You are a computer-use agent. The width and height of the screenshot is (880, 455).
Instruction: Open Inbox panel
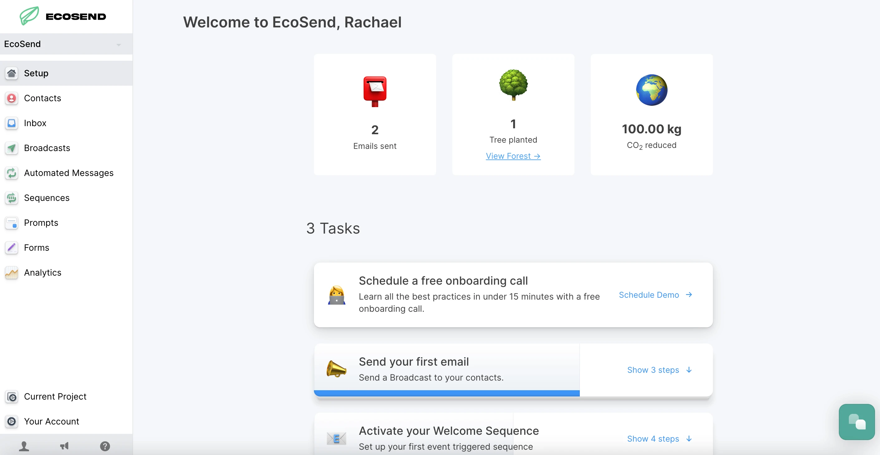click(x=34, y=123)
